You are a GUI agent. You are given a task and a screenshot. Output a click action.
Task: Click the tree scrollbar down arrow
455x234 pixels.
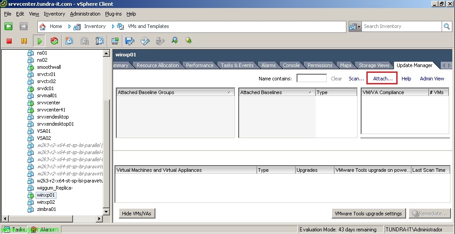coord(106,212)
